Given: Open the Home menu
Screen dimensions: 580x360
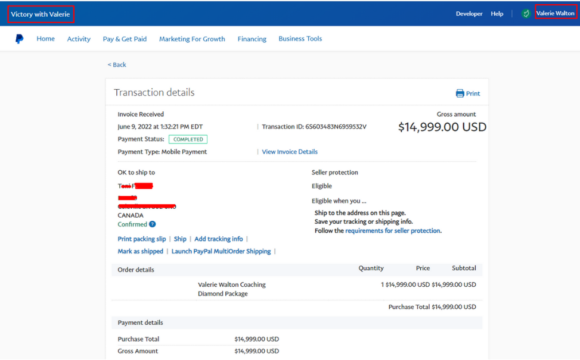Looking at the screenshot, I should (45, 39).
